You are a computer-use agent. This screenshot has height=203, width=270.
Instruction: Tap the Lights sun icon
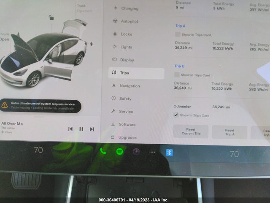pyautogui.click(x=115, y=47)
